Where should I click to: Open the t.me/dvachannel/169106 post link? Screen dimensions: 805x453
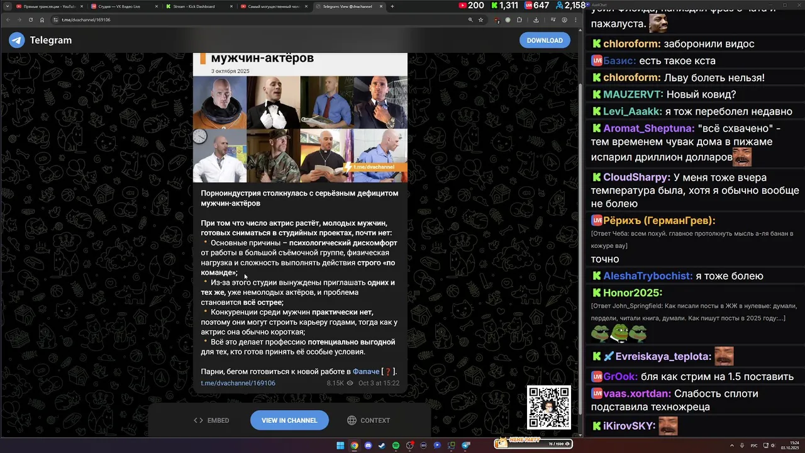238,383
